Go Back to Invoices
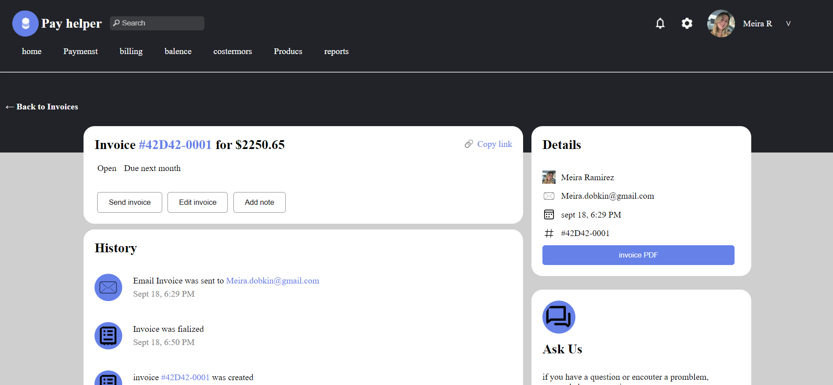The height and width of the screenshot is (385, 833). (x=42, y=107)
